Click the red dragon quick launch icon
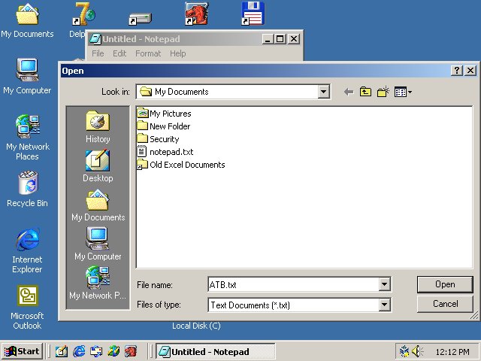Image resolution: width=481 pixels, height=361 pixels. [x=131, y=351]
